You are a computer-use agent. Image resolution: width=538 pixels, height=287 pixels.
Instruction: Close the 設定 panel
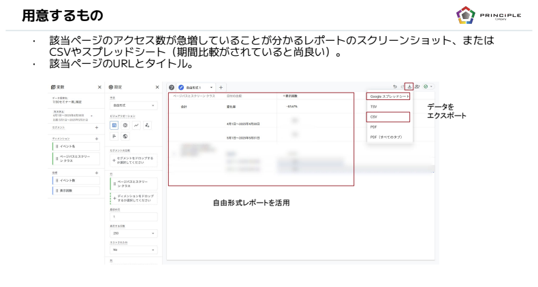[x=157, y=87]
